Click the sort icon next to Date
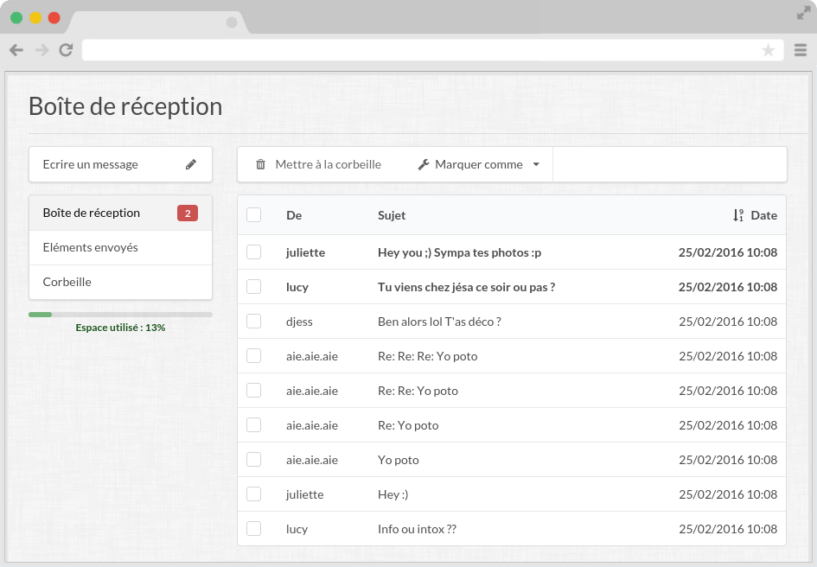The height and width of the screenshot is (567, 817). [x=738, y=215]
